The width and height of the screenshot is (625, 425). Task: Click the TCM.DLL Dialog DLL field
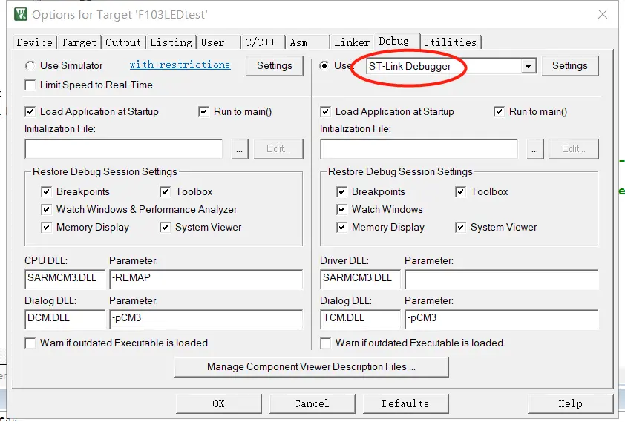[360, 319]
